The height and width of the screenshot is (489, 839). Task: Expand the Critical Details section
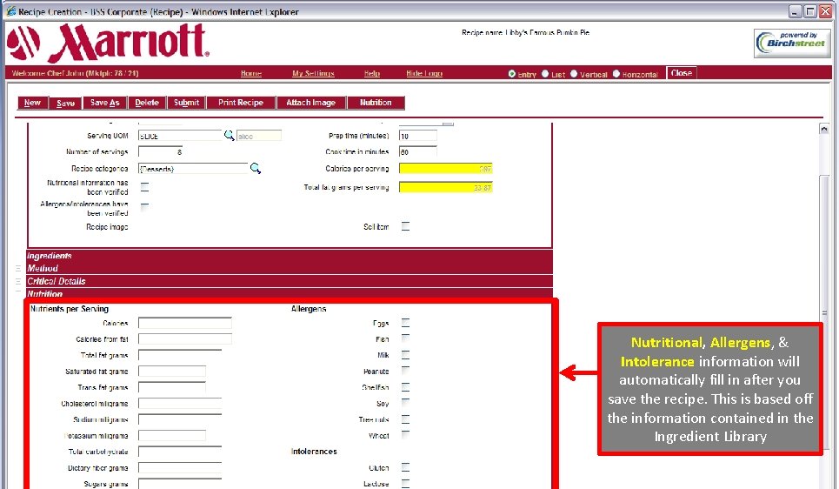(289, 281)
